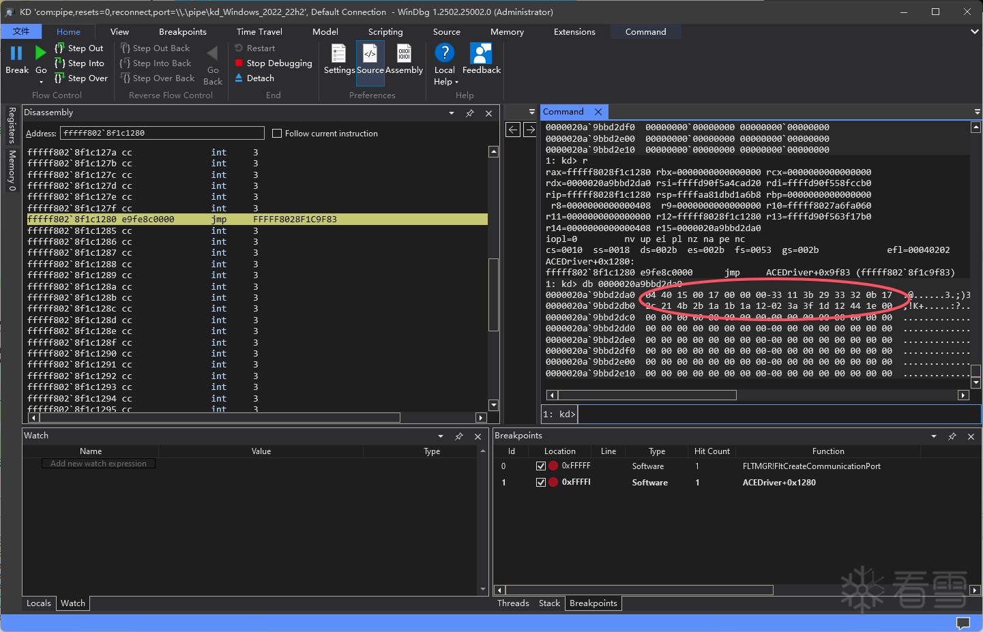Screen dimensions: 983x632
Task: Open the Feedback icon
Action: tap(481, 54)
